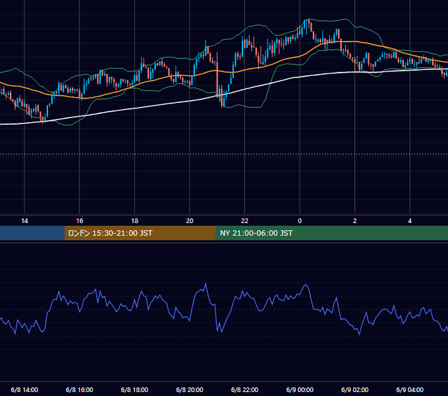Click the 6/9 00:00 label on oscillator axis
This screenshot has width=448, height=396.
coord(300,389)
